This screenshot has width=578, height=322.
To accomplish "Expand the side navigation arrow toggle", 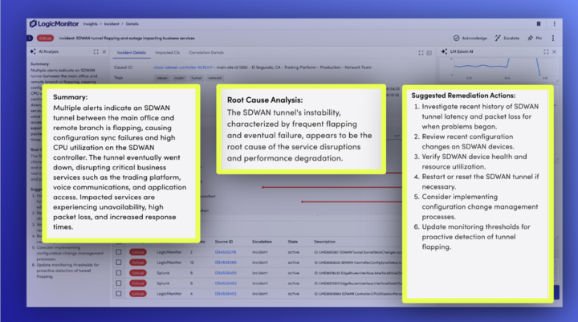I will click(x=30, y=38).
